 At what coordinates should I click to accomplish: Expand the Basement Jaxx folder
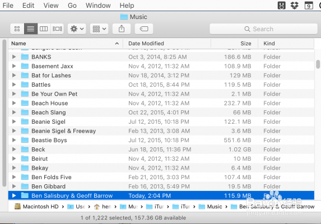pyautogui.click(x=14, y=66)
